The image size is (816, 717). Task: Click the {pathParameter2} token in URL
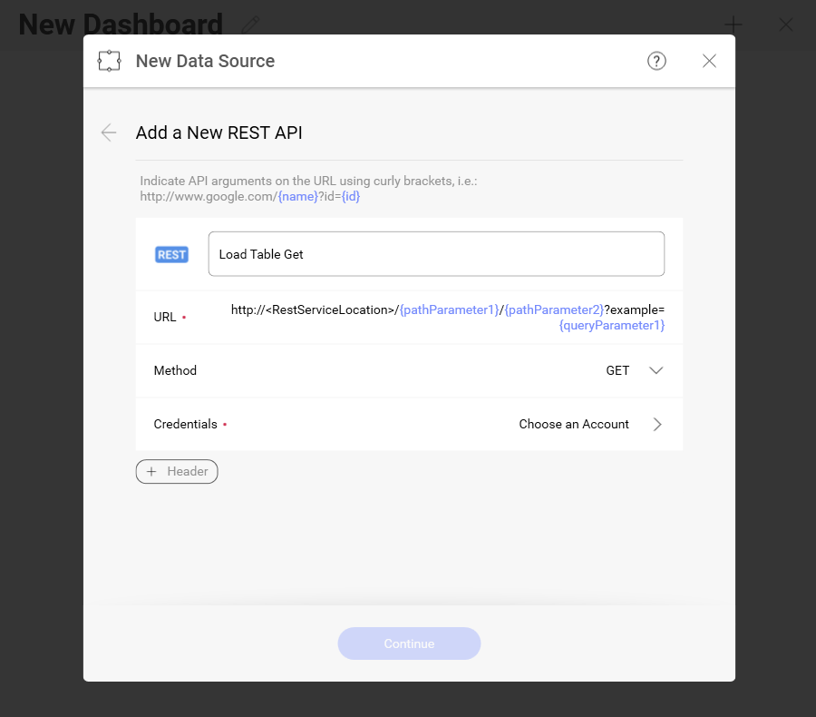554,309
